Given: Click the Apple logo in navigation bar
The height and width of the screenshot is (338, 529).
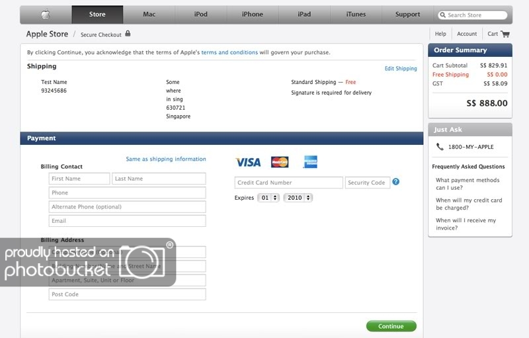Looking at the screenshot, I should coord(46,15).
